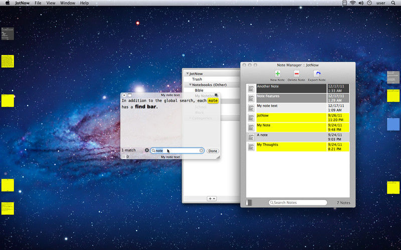Open the Window menu
This screenshot has height=250, width=401.
click(68, 3)
